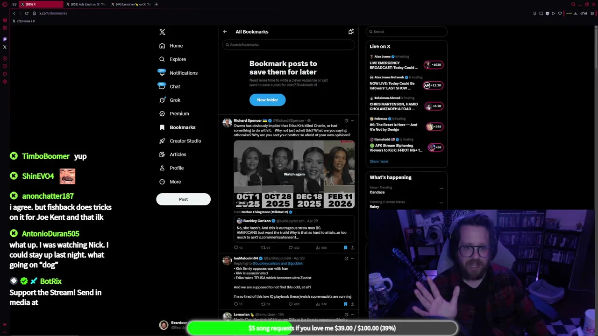Reload the page with refresh button
The width and height of the screenshot is (598, 336).
[x=27, y=13]
